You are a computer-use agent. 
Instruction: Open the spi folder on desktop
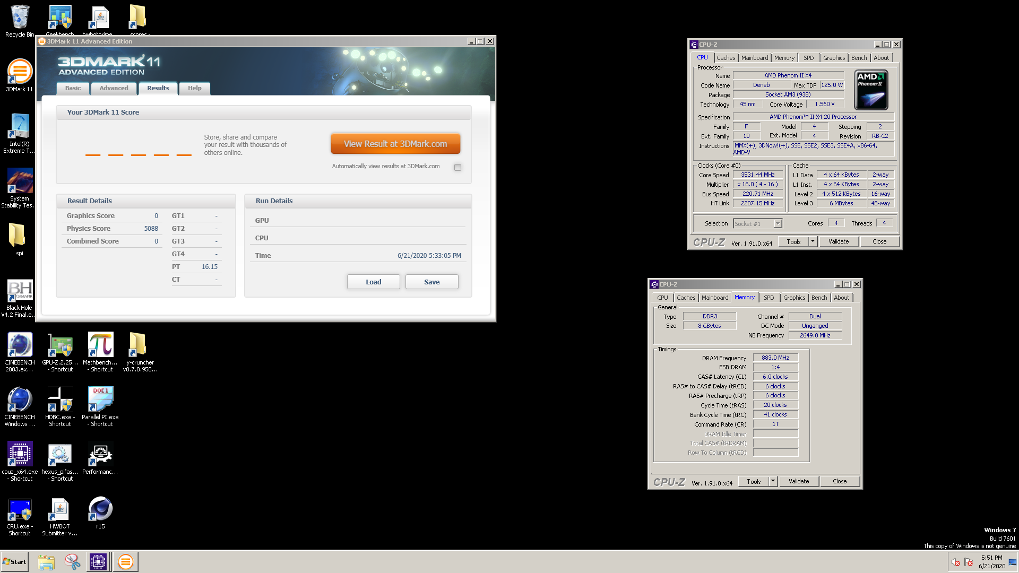point(20,239)
